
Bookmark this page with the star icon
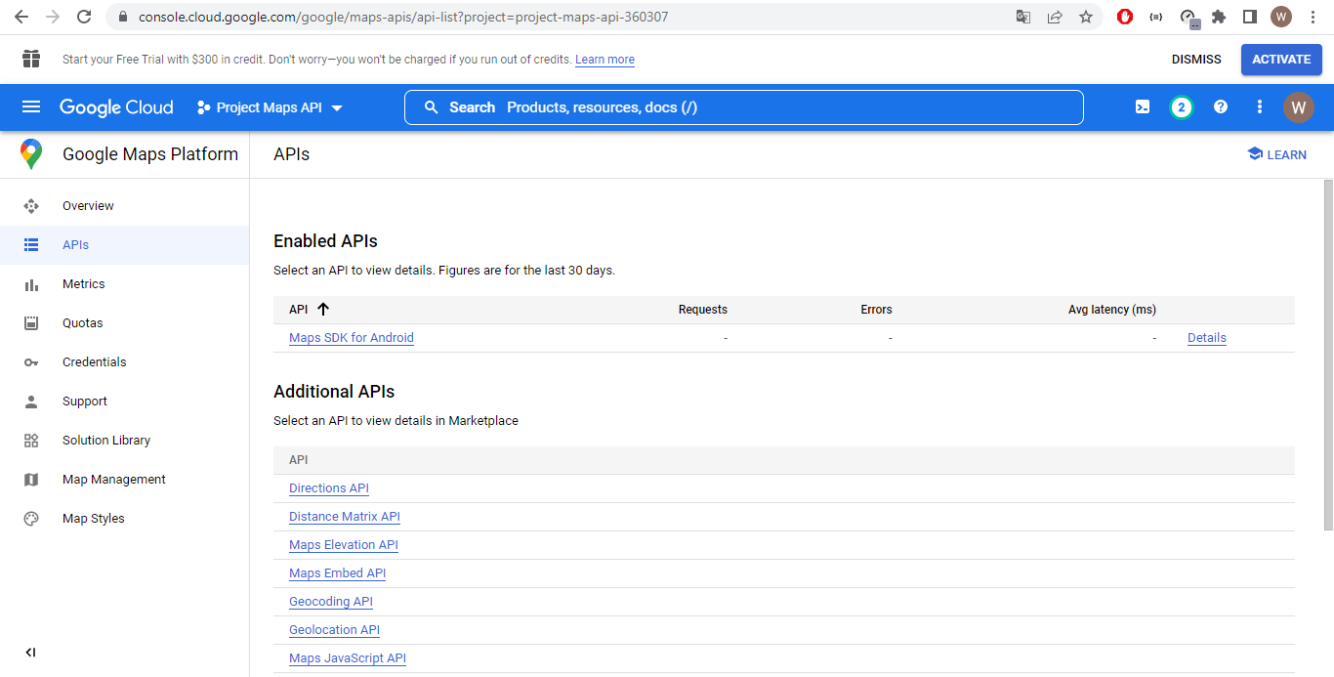click(1086, 17)
